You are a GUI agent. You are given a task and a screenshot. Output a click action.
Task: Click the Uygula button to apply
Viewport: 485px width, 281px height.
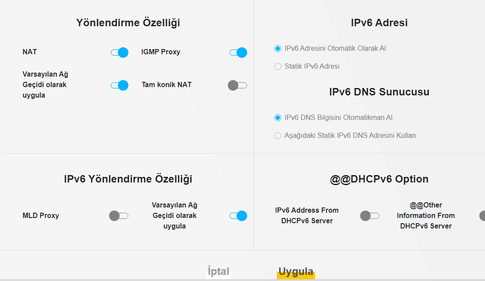pos(296,272)
